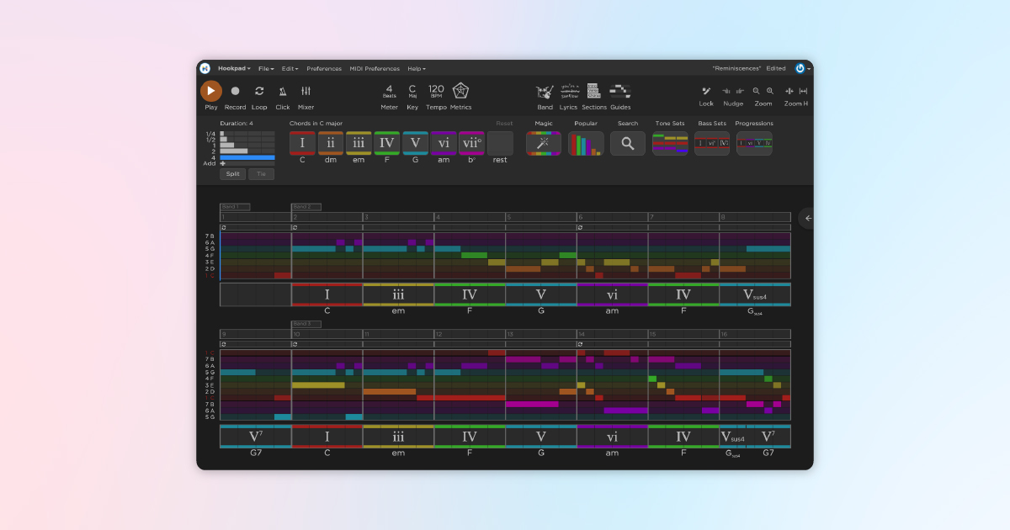Insert a rest from the chord palette

tap(500, 143)
